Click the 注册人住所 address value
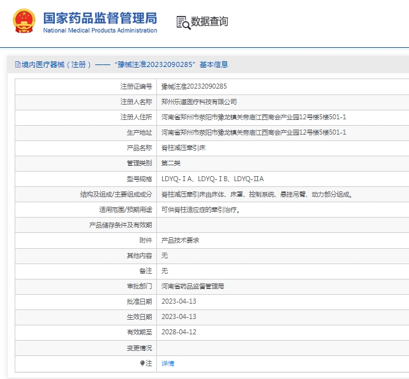Screen dimensions: 409x379 pos(254,117)
